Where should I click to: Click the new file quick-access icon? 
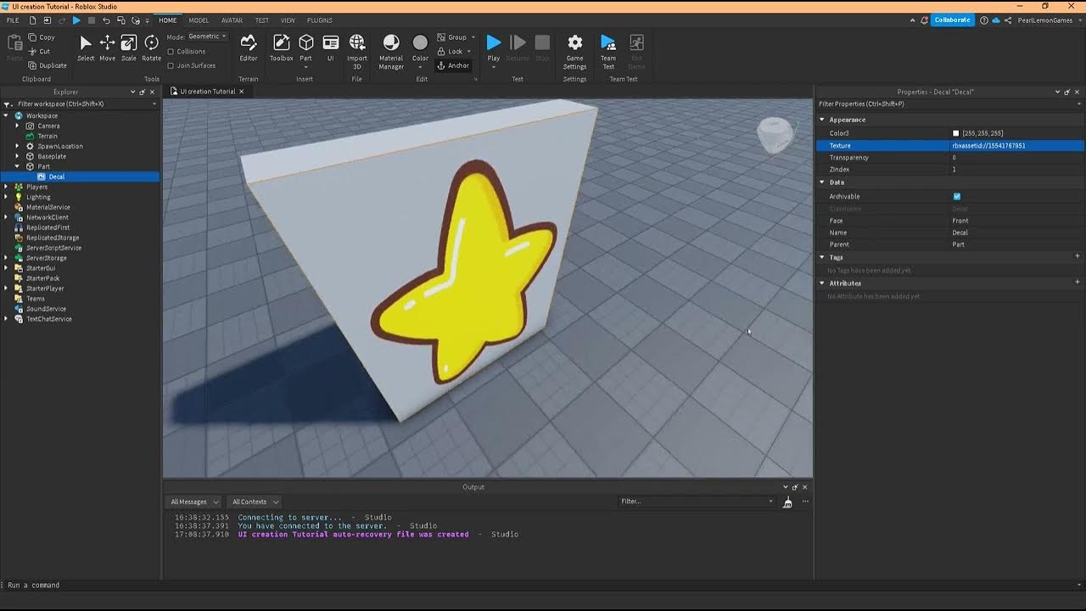click(32, 20)
